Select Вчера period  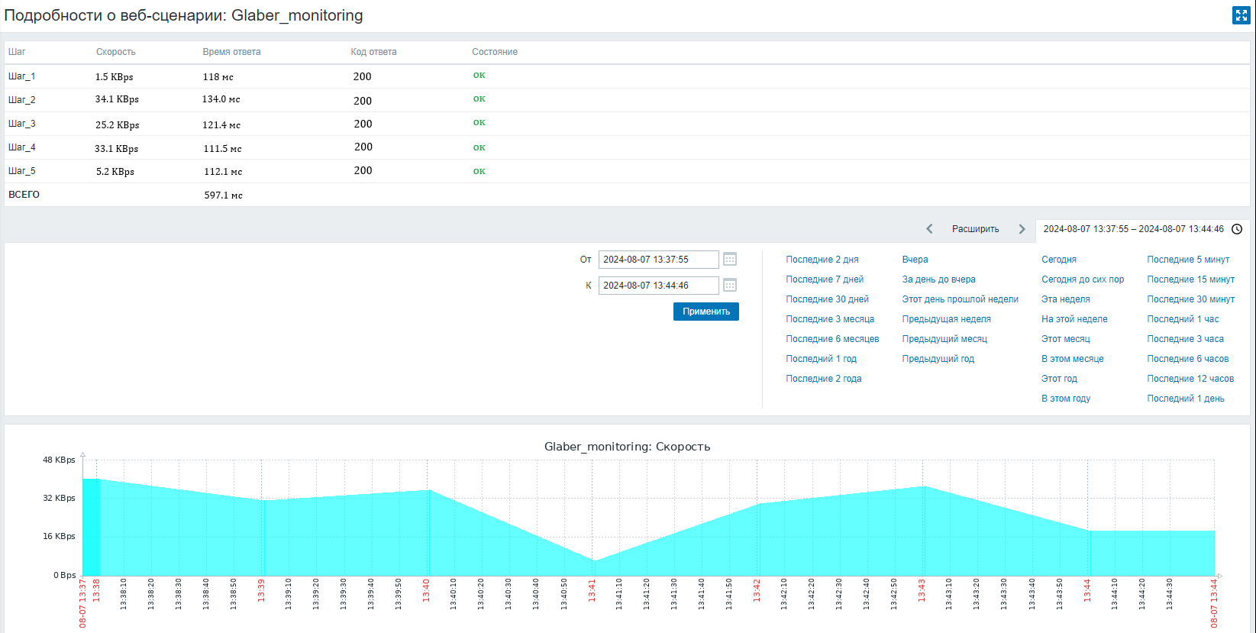pyautogui.click(x=915, y=260)
